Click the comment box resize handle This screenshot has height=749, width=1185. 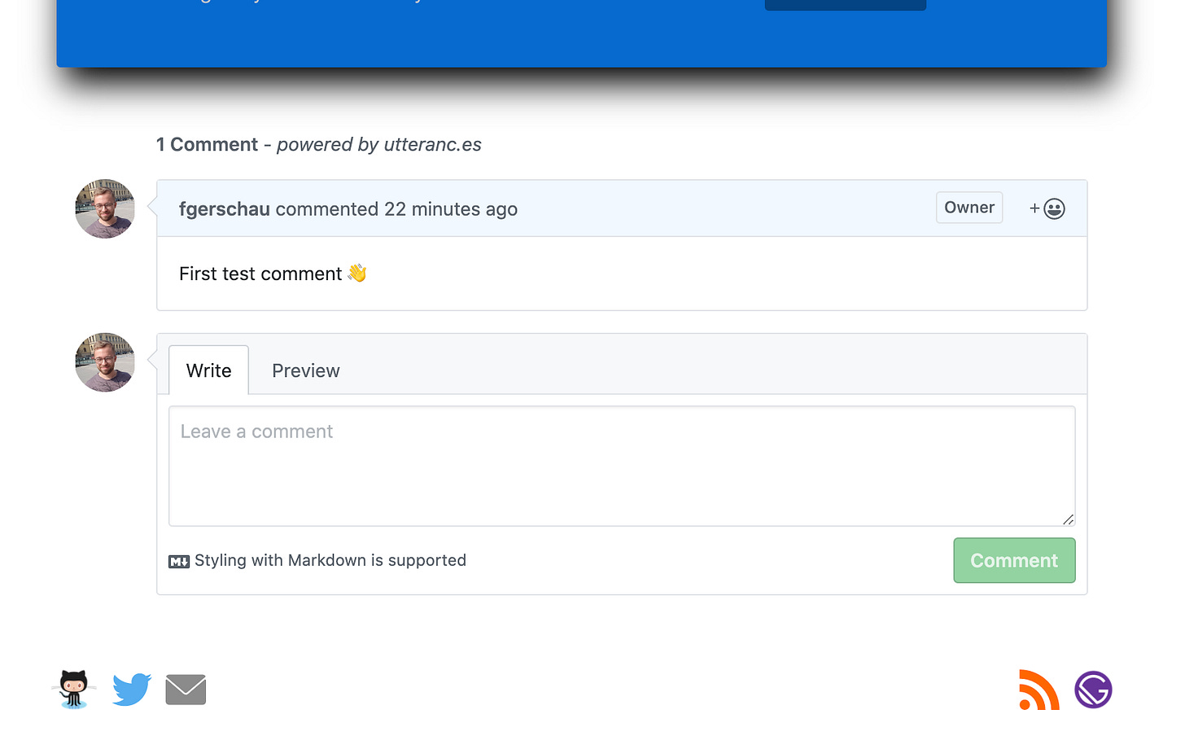(1068, 519)
